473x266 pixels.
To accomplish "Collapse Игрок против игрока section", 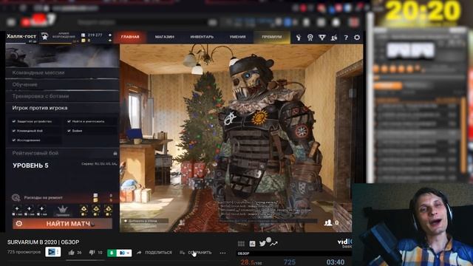I will 62,108.
